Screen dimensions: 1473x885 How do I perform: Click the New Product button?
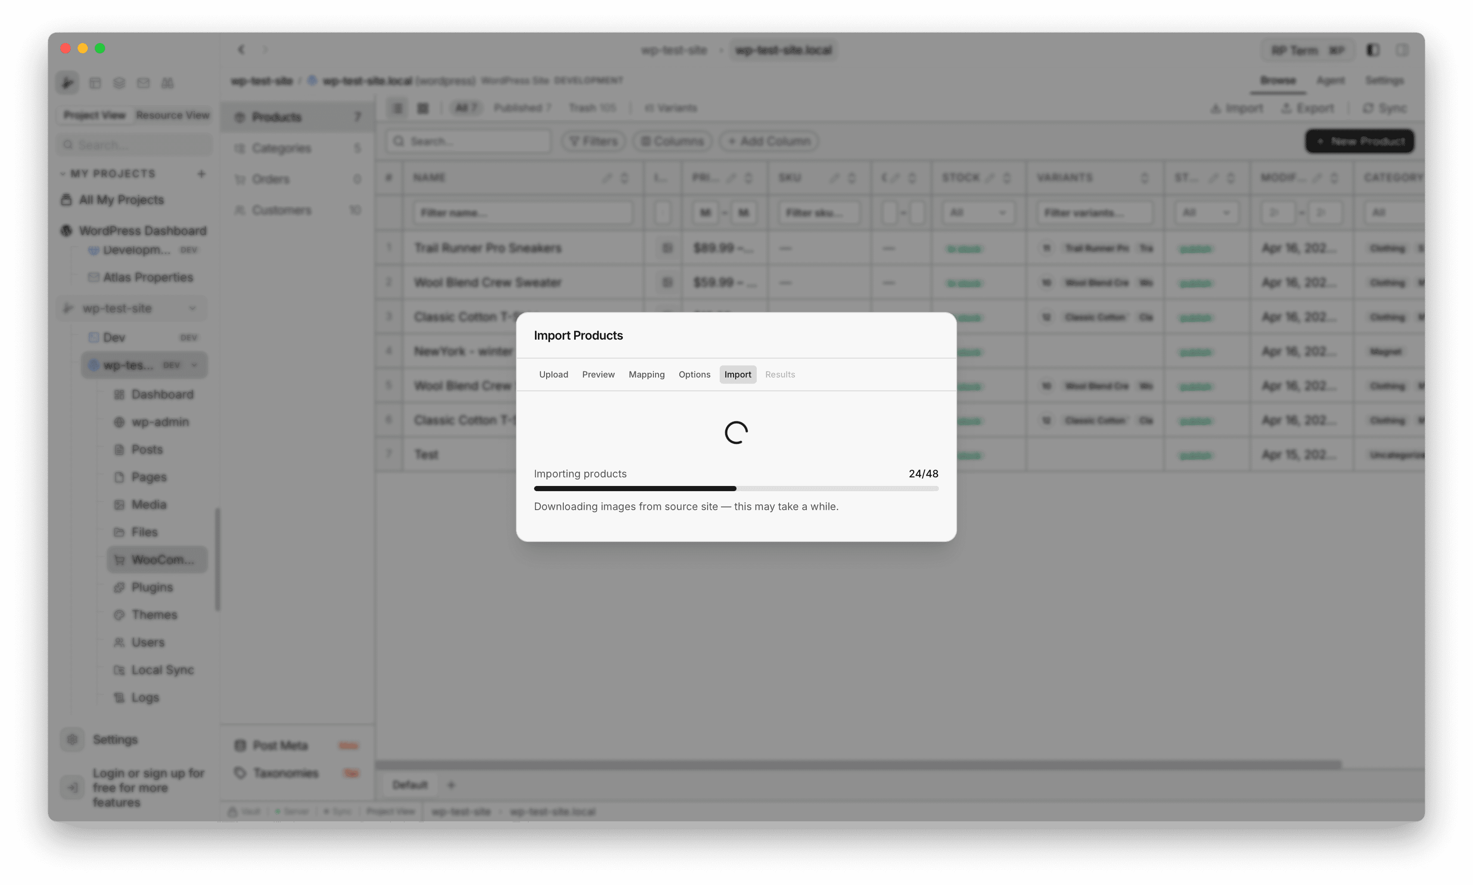click(1359, 141)
